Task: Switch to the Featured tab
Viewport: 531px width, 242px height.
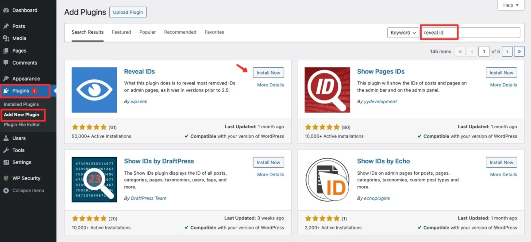Action: 121,32
